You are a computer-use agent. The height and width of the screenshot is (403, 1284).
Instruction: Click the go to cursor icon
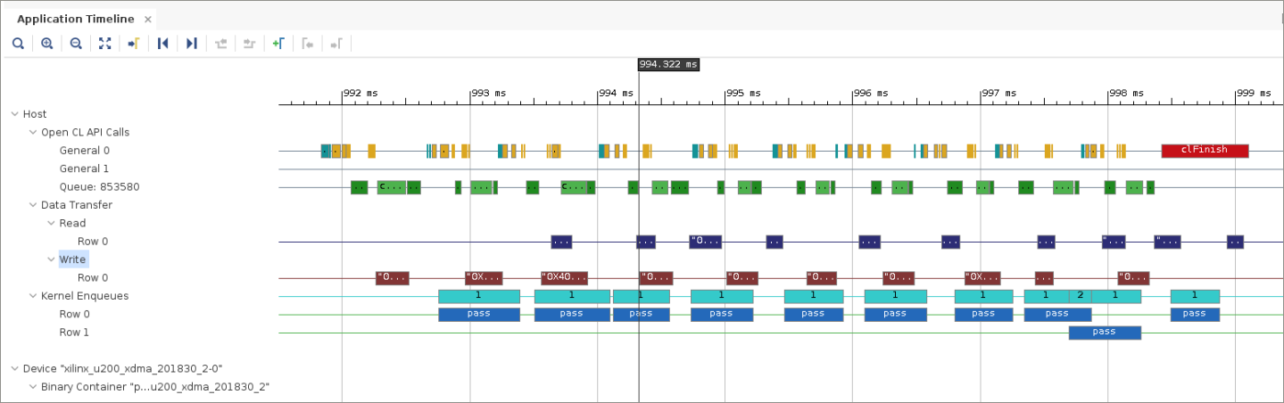[133, 43]
